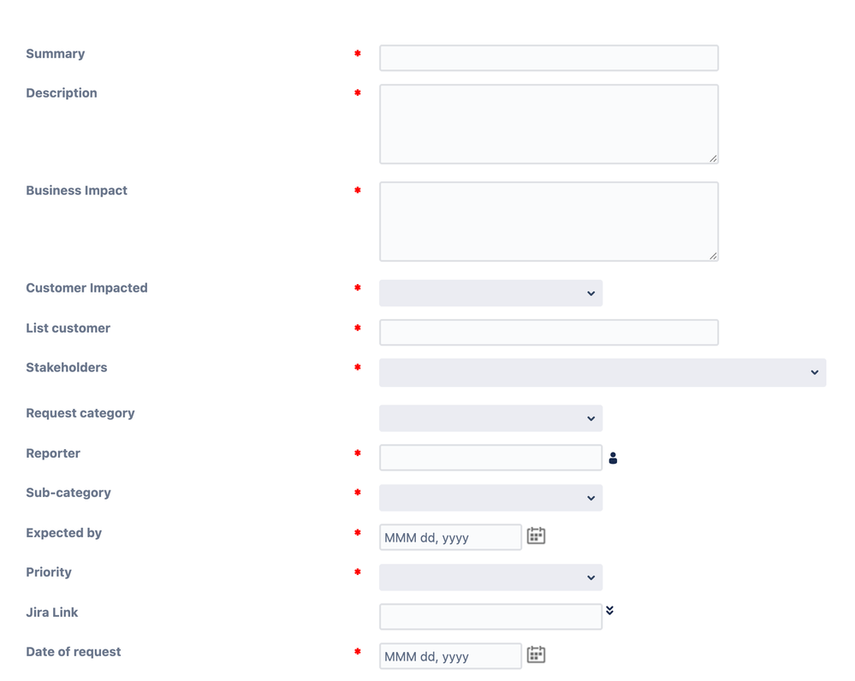
Task: Click inside the Summary text field
Action: click(x=548, y=57)
